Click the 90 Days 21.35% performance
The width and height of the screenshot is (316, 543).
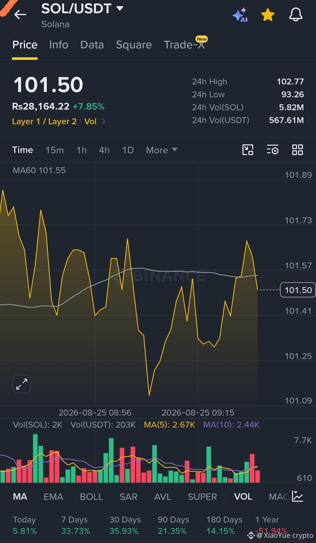click(173, 525)
